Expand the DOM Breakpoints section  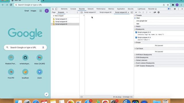pos(159,58)
